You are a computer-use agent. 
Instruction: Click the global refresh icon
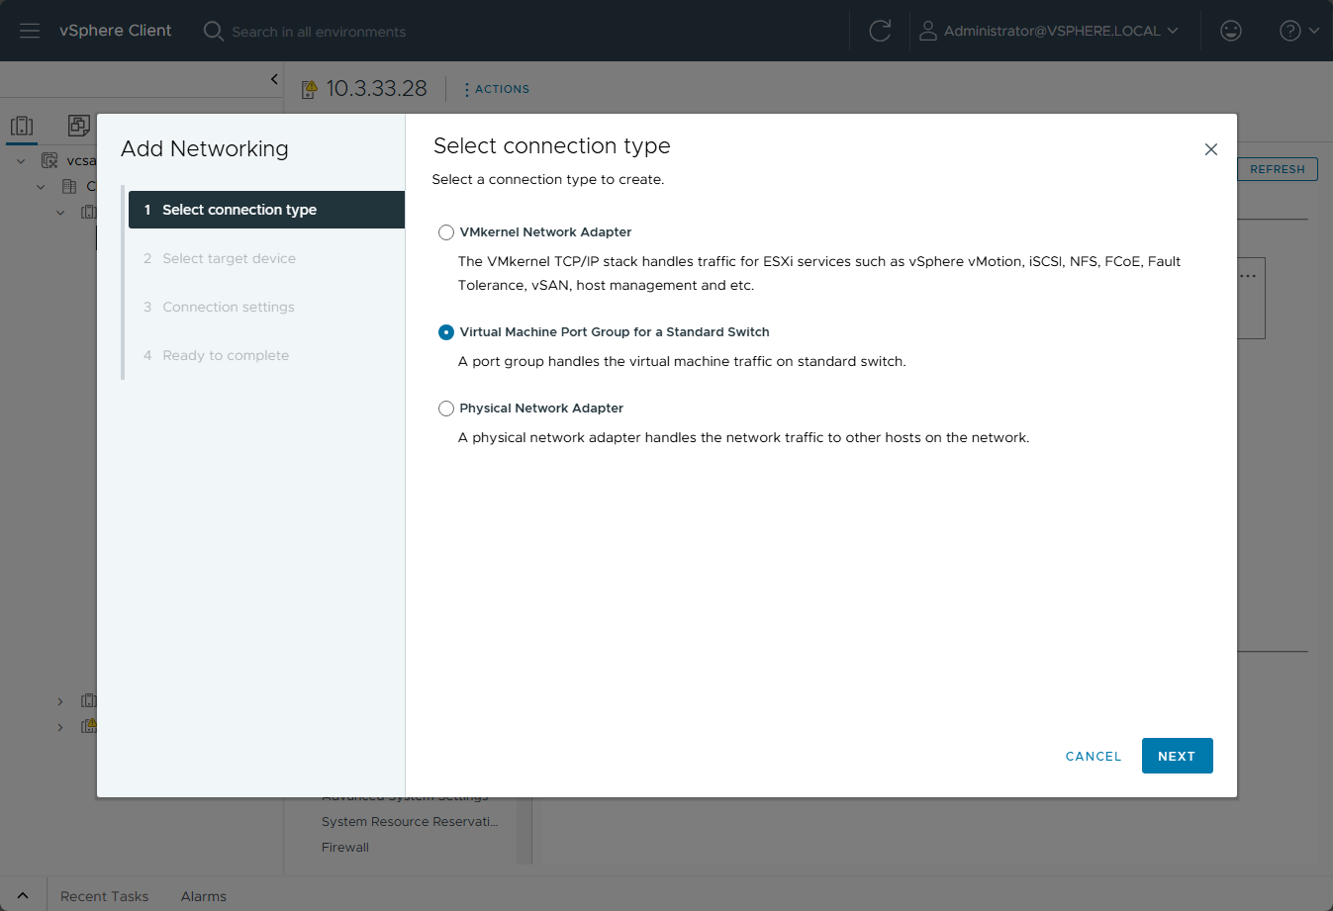pos(880,31)
